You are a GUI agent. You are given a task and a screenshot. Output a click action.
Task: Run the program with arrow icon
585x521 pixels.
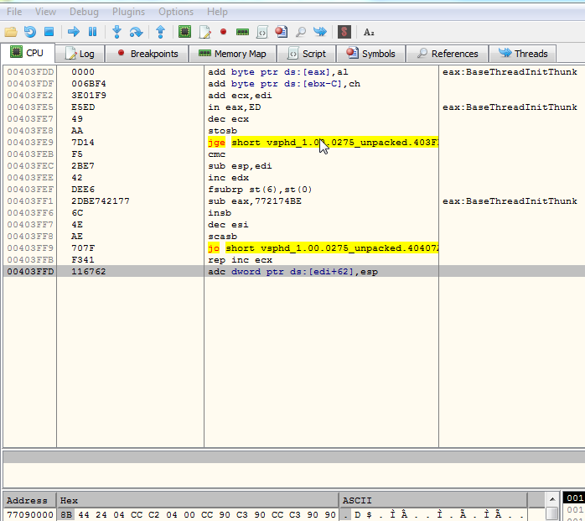point(74,32)
